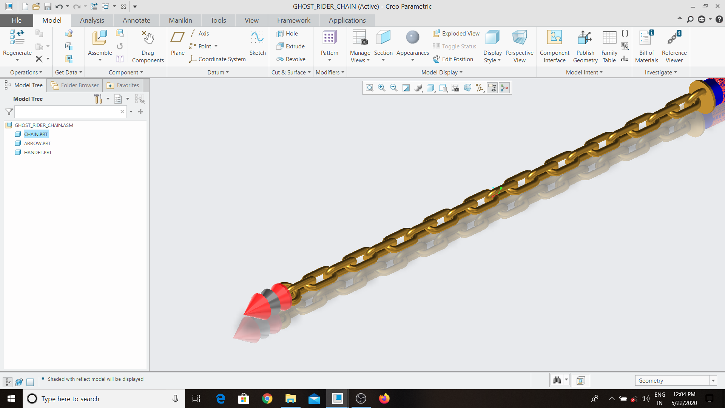
Task: Open the Geometry selection filter dropdown
Action: 713,380
